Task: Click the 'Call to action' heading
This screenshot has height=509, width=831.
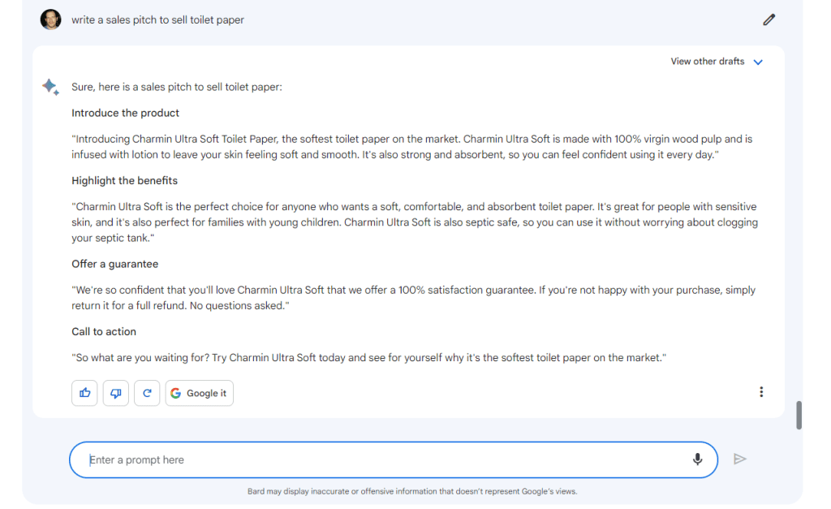Action: coord(104,331)
